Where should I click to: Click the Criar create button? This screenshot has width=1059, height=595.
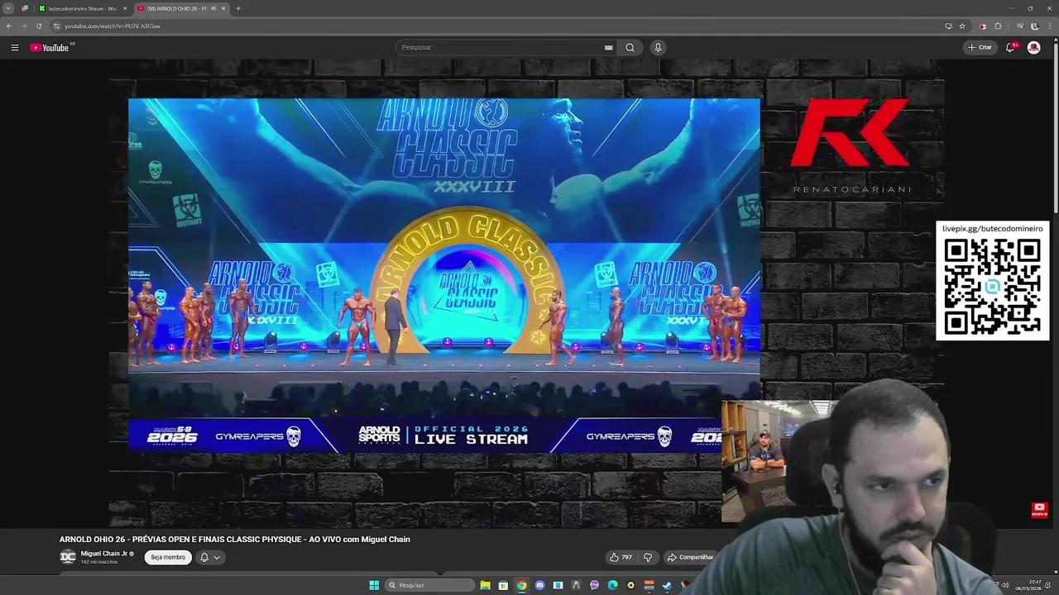[980, 47]
